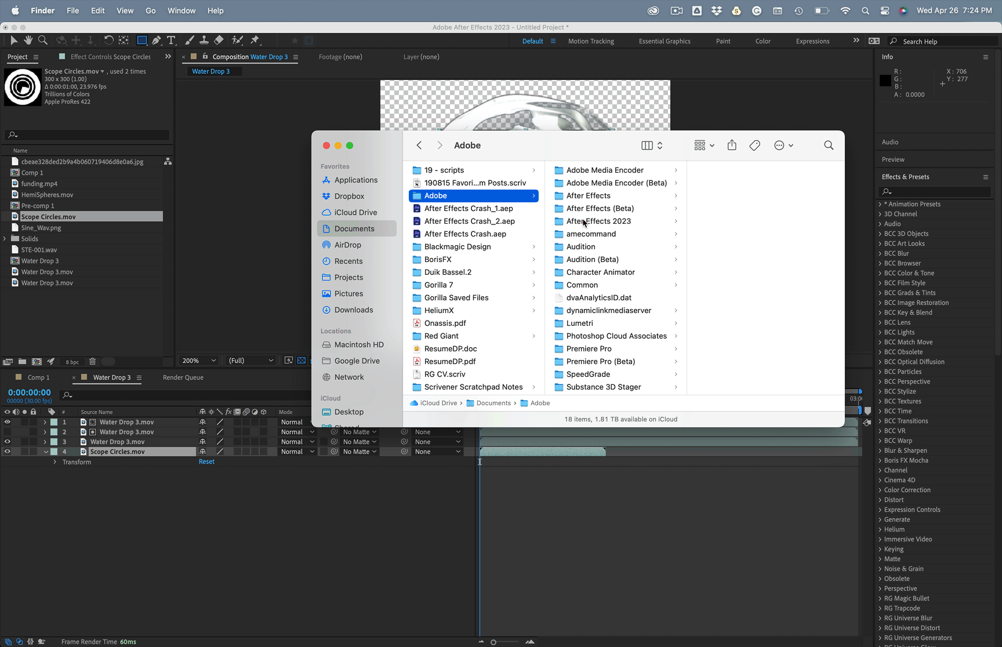Show layer 2 Water Drop 3.mov
The width and height of the screenshot is (1002, 647).
tap(7, 432)
